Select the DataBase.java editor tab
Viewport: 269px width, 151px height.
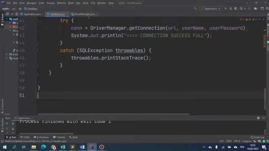(x=57, y=14)
